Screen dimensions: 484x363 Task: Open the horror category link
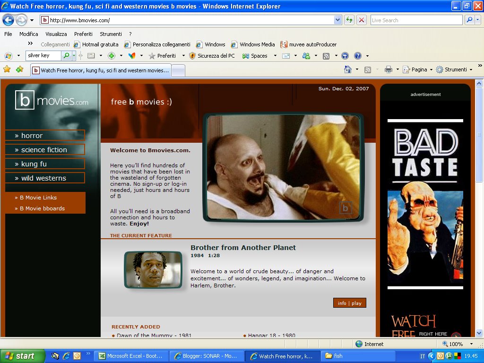[45, 136]
